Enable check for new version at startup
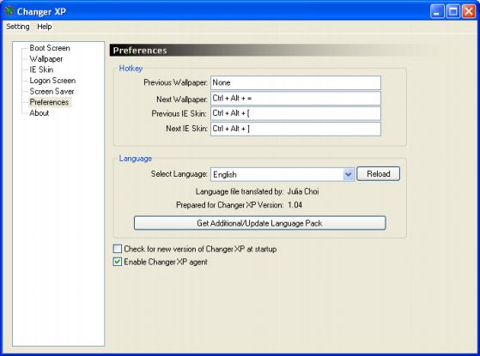This screenshot has width=480, height=356. tap(118, 249)
